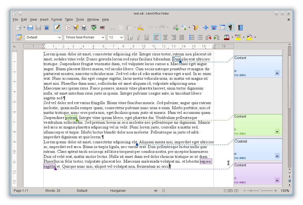
Task: Open the Times New Roman font dropdown
Action: pos(85,37)
